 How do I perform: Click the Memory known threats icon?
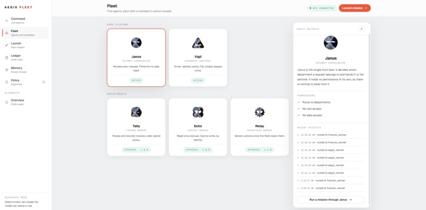click(x=7, y=70)
